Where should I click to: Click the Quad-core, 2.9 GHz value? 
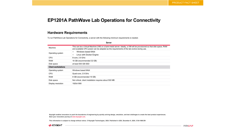pos(80,74)
